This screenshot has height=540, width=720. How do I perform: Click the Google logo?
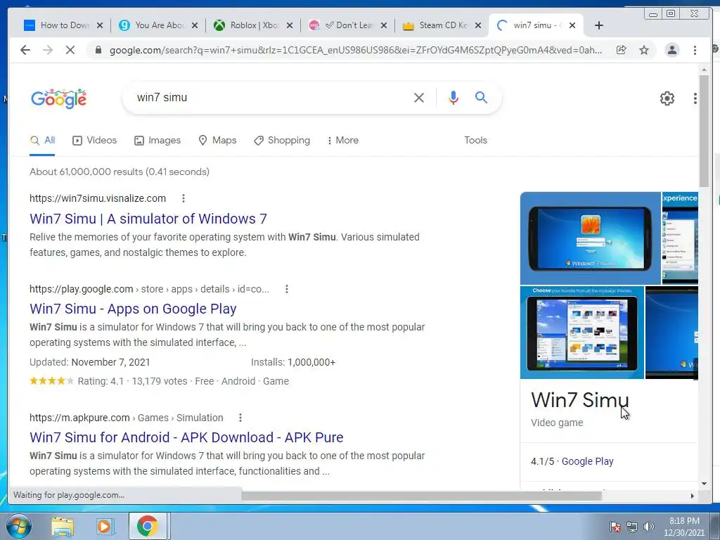coord(58,98)
